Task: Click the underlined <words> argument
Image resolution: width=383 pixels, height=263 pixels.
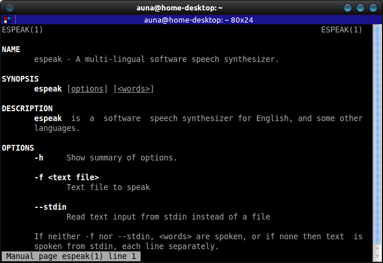Action: point(134,89)
